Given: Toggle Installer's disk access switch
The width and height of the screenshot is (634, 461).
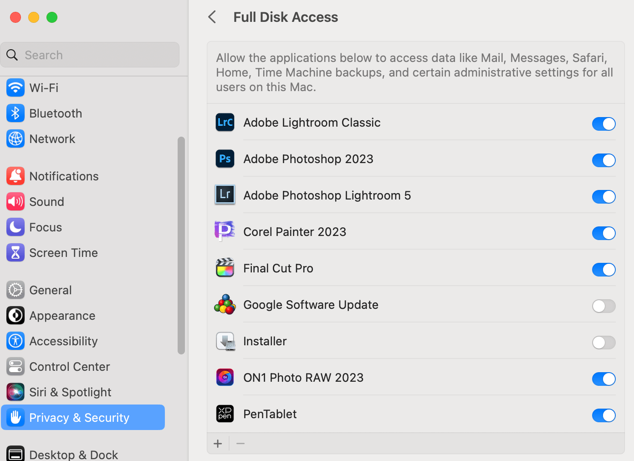Looking at the screenshot, I should [x=603, y=343].
